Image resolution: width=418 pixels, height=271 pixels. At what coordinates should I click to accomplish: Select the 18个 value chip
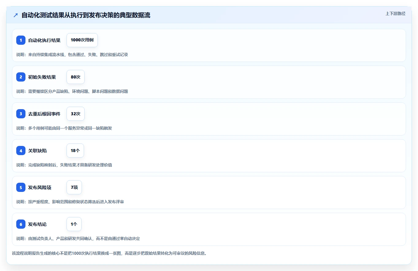coord(75,151)
